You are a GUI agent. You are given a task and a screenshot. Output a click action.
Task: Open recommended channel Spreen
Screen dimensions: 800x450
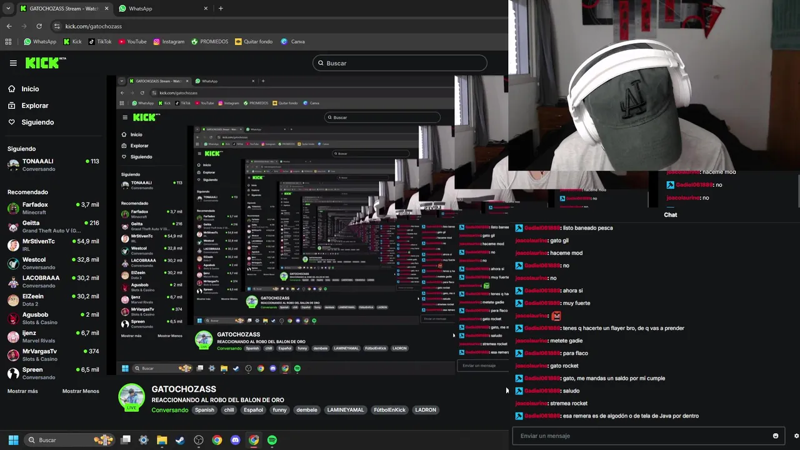click(53, 373)
